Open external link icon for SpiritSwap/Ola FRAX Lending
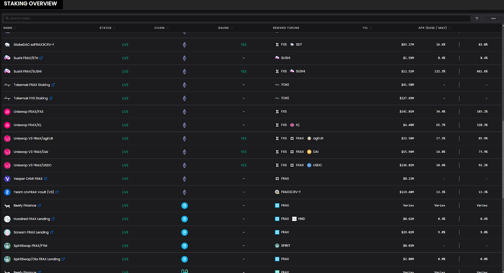The image size is (504, 273). tap(63, 259)
